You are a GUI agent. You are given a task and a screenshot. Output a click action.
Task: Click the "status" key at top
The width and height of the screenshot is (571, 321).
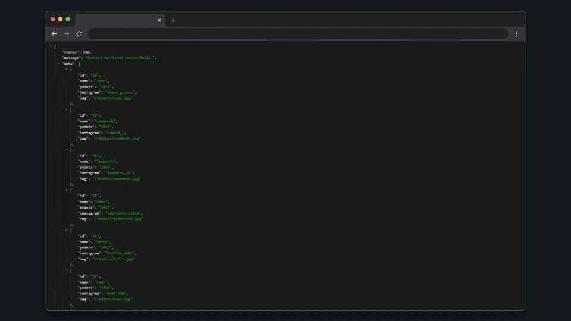point(71,52)
